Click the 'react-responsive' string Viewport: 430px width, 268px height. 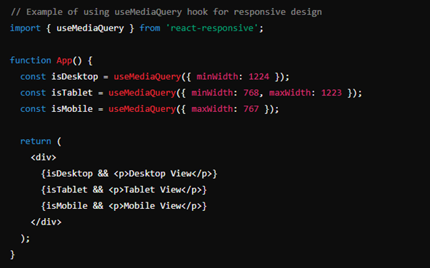click(x=211, y=29)
